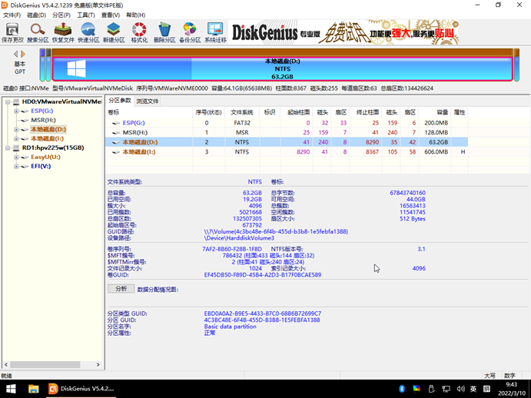Open the View (查看) menu
The width and height of the screenshot is (531, 398).
point(111,15)
